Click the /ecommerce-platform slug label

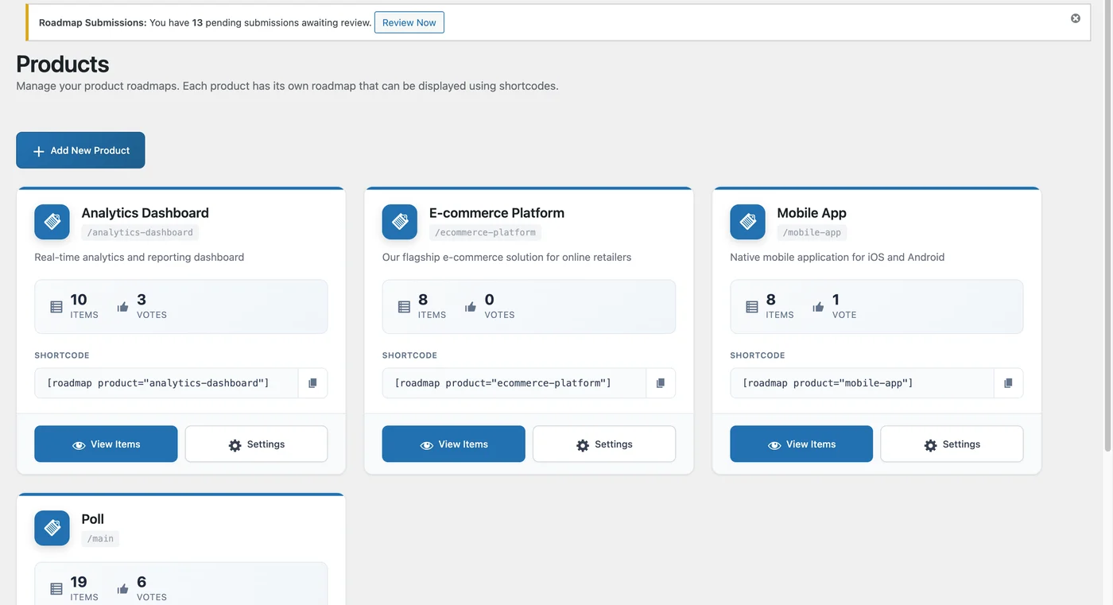485,233
